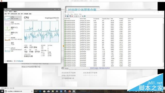
Task: Open Windows Start menu
Action: [x=2, y=91]
